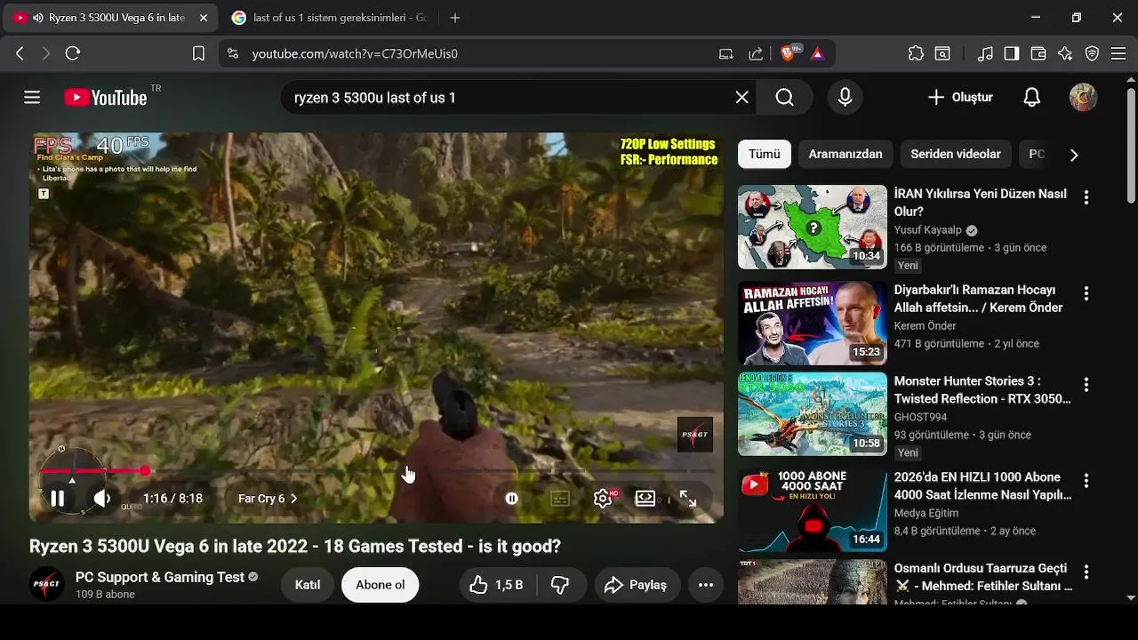The height and width of the screenshot is (640, 1138).
Task: Click the address bar URL
Action: pos(355,53)
